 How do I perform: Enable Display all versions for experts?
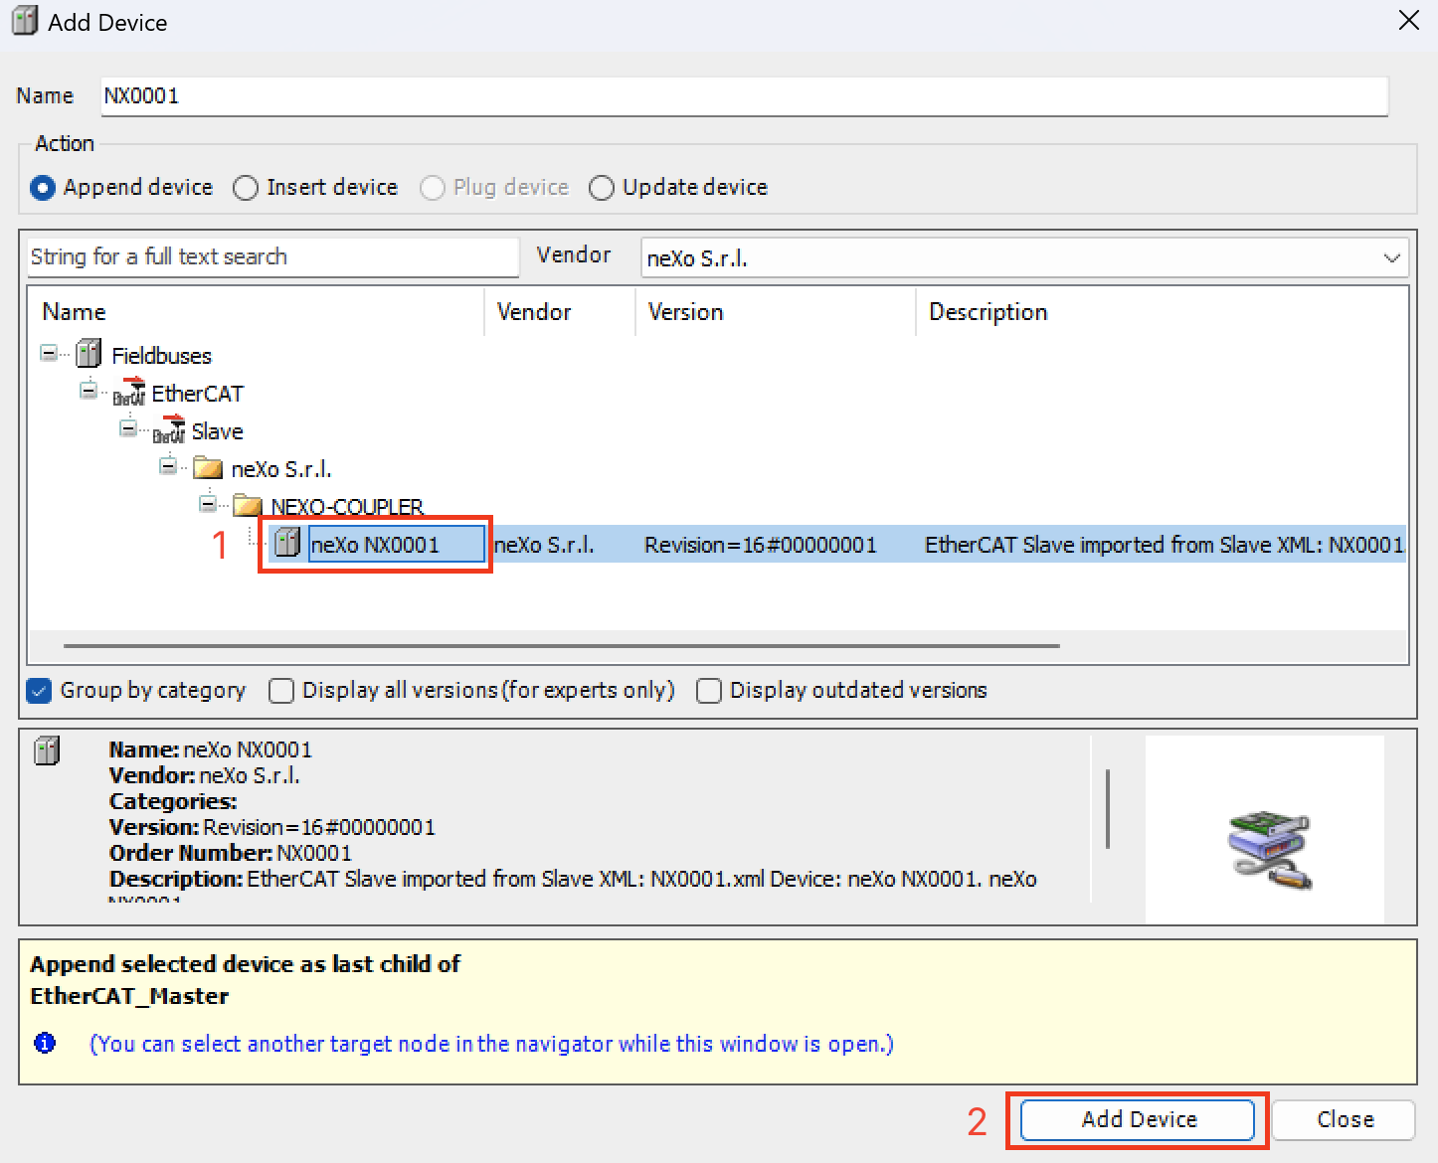281,691
